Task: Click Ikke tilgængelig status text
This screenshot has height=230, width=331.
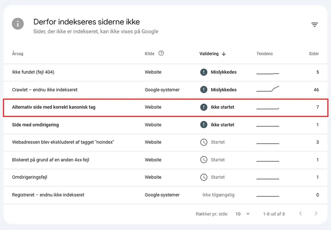Action: click(x=218, y=195)
